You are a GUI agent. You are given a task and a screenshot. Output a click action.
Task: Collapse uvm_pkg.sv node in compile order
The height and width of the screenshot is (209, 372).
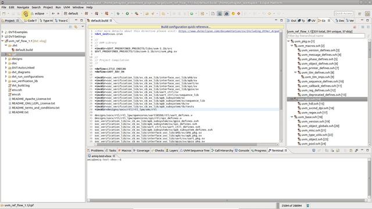point(288,41)
